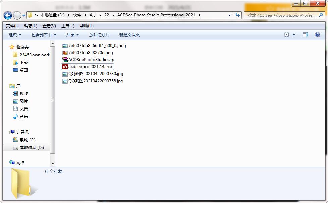The height and width of the screenshot is (203, 328).
Task: Go back with the Back arrow button
Action: point(8,15)
